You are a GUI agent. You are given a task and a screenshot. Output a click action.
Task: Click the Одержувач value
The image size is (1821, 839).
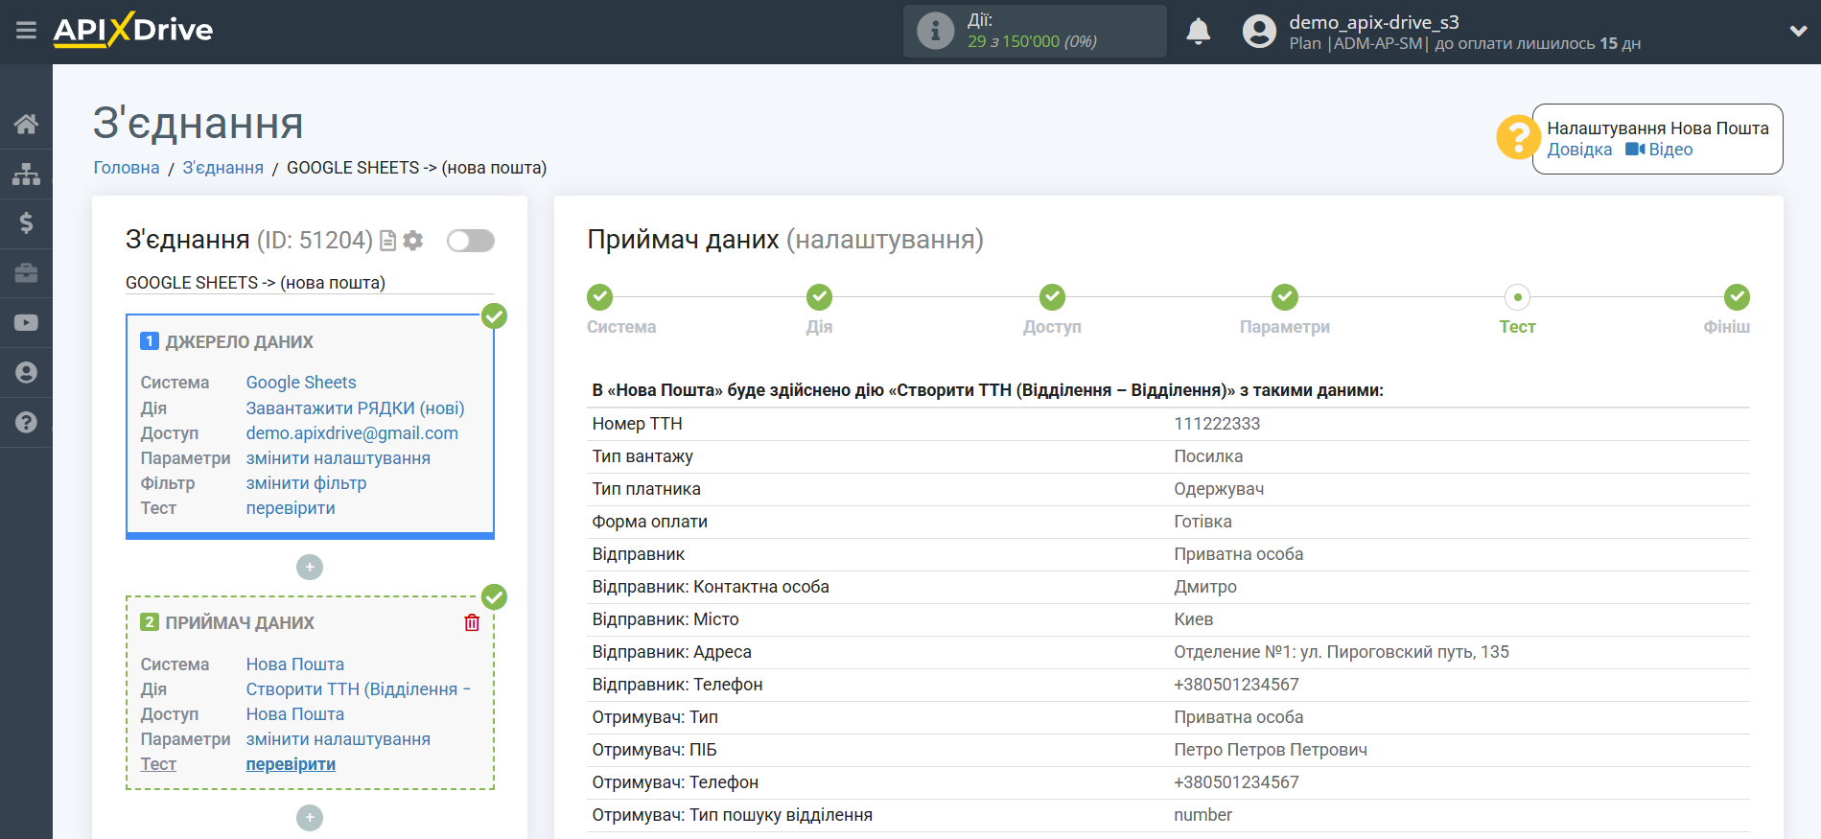click(x=1219, y=489)
